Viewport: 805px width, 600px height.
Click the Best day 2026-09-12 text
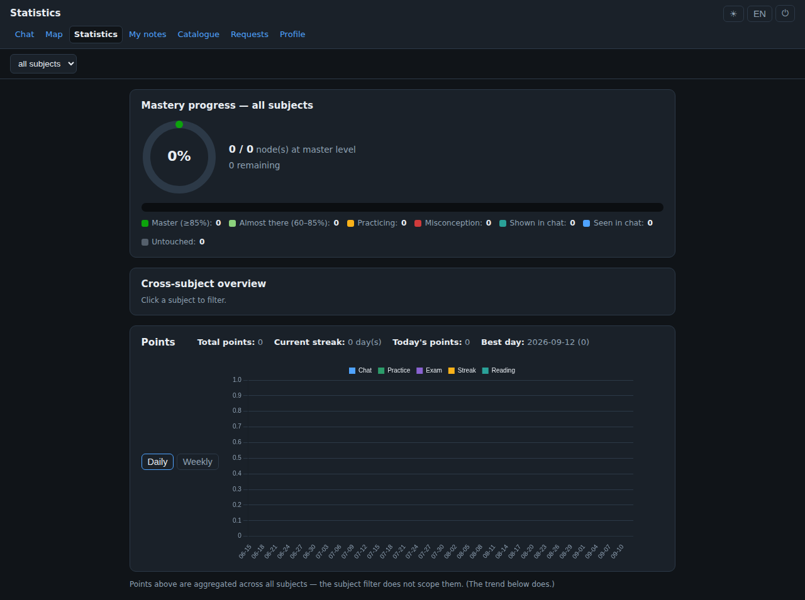535,342
